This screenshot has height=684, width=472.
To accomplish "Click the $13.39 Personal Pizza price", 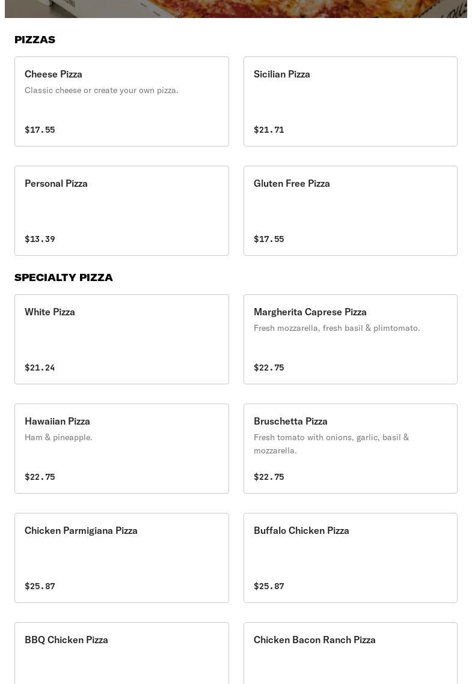I will tap(40, 239).
